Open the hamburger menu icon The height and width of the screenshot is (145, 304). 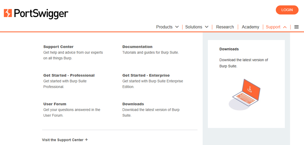[297, 27]
